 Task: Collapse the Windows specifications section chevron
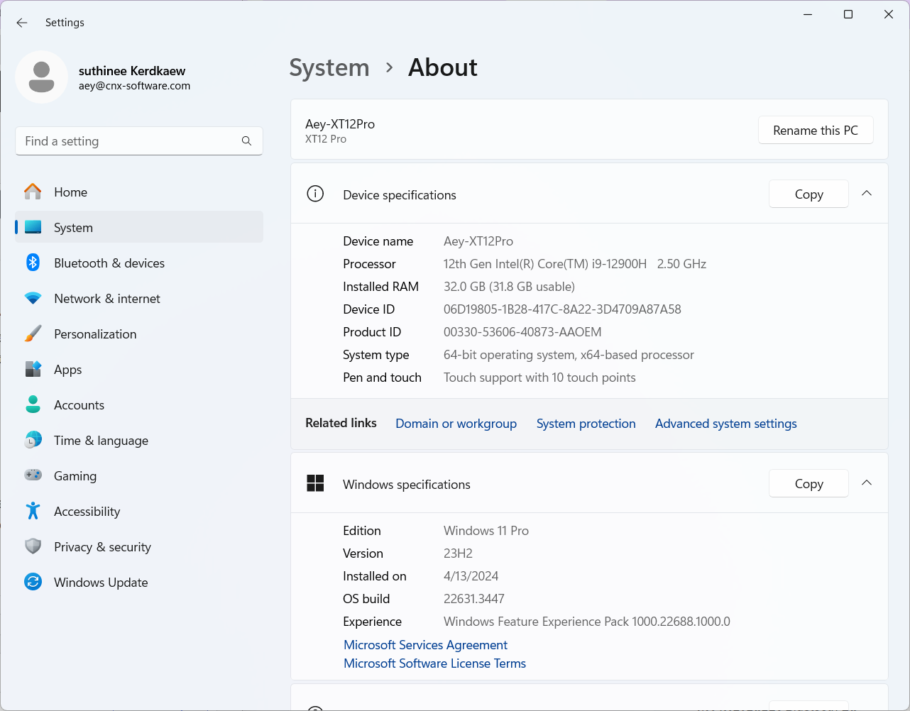[867, 483]
